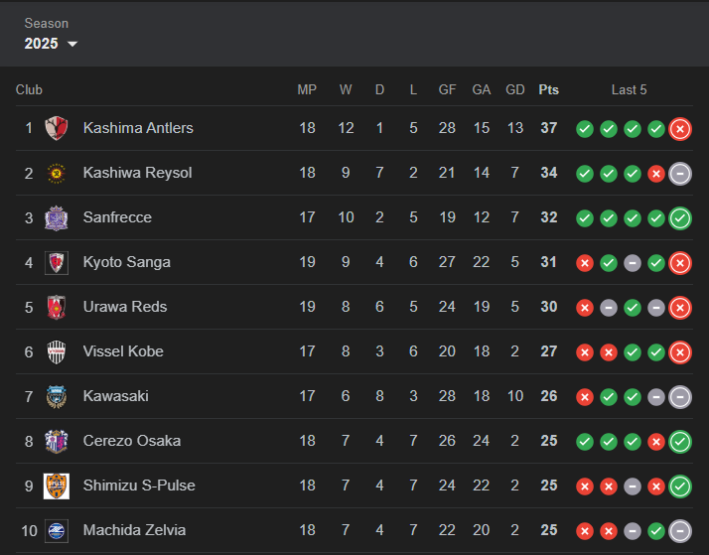
Task: Click the Vissel Kobe club crest
Action: click(x=57, y=352)
